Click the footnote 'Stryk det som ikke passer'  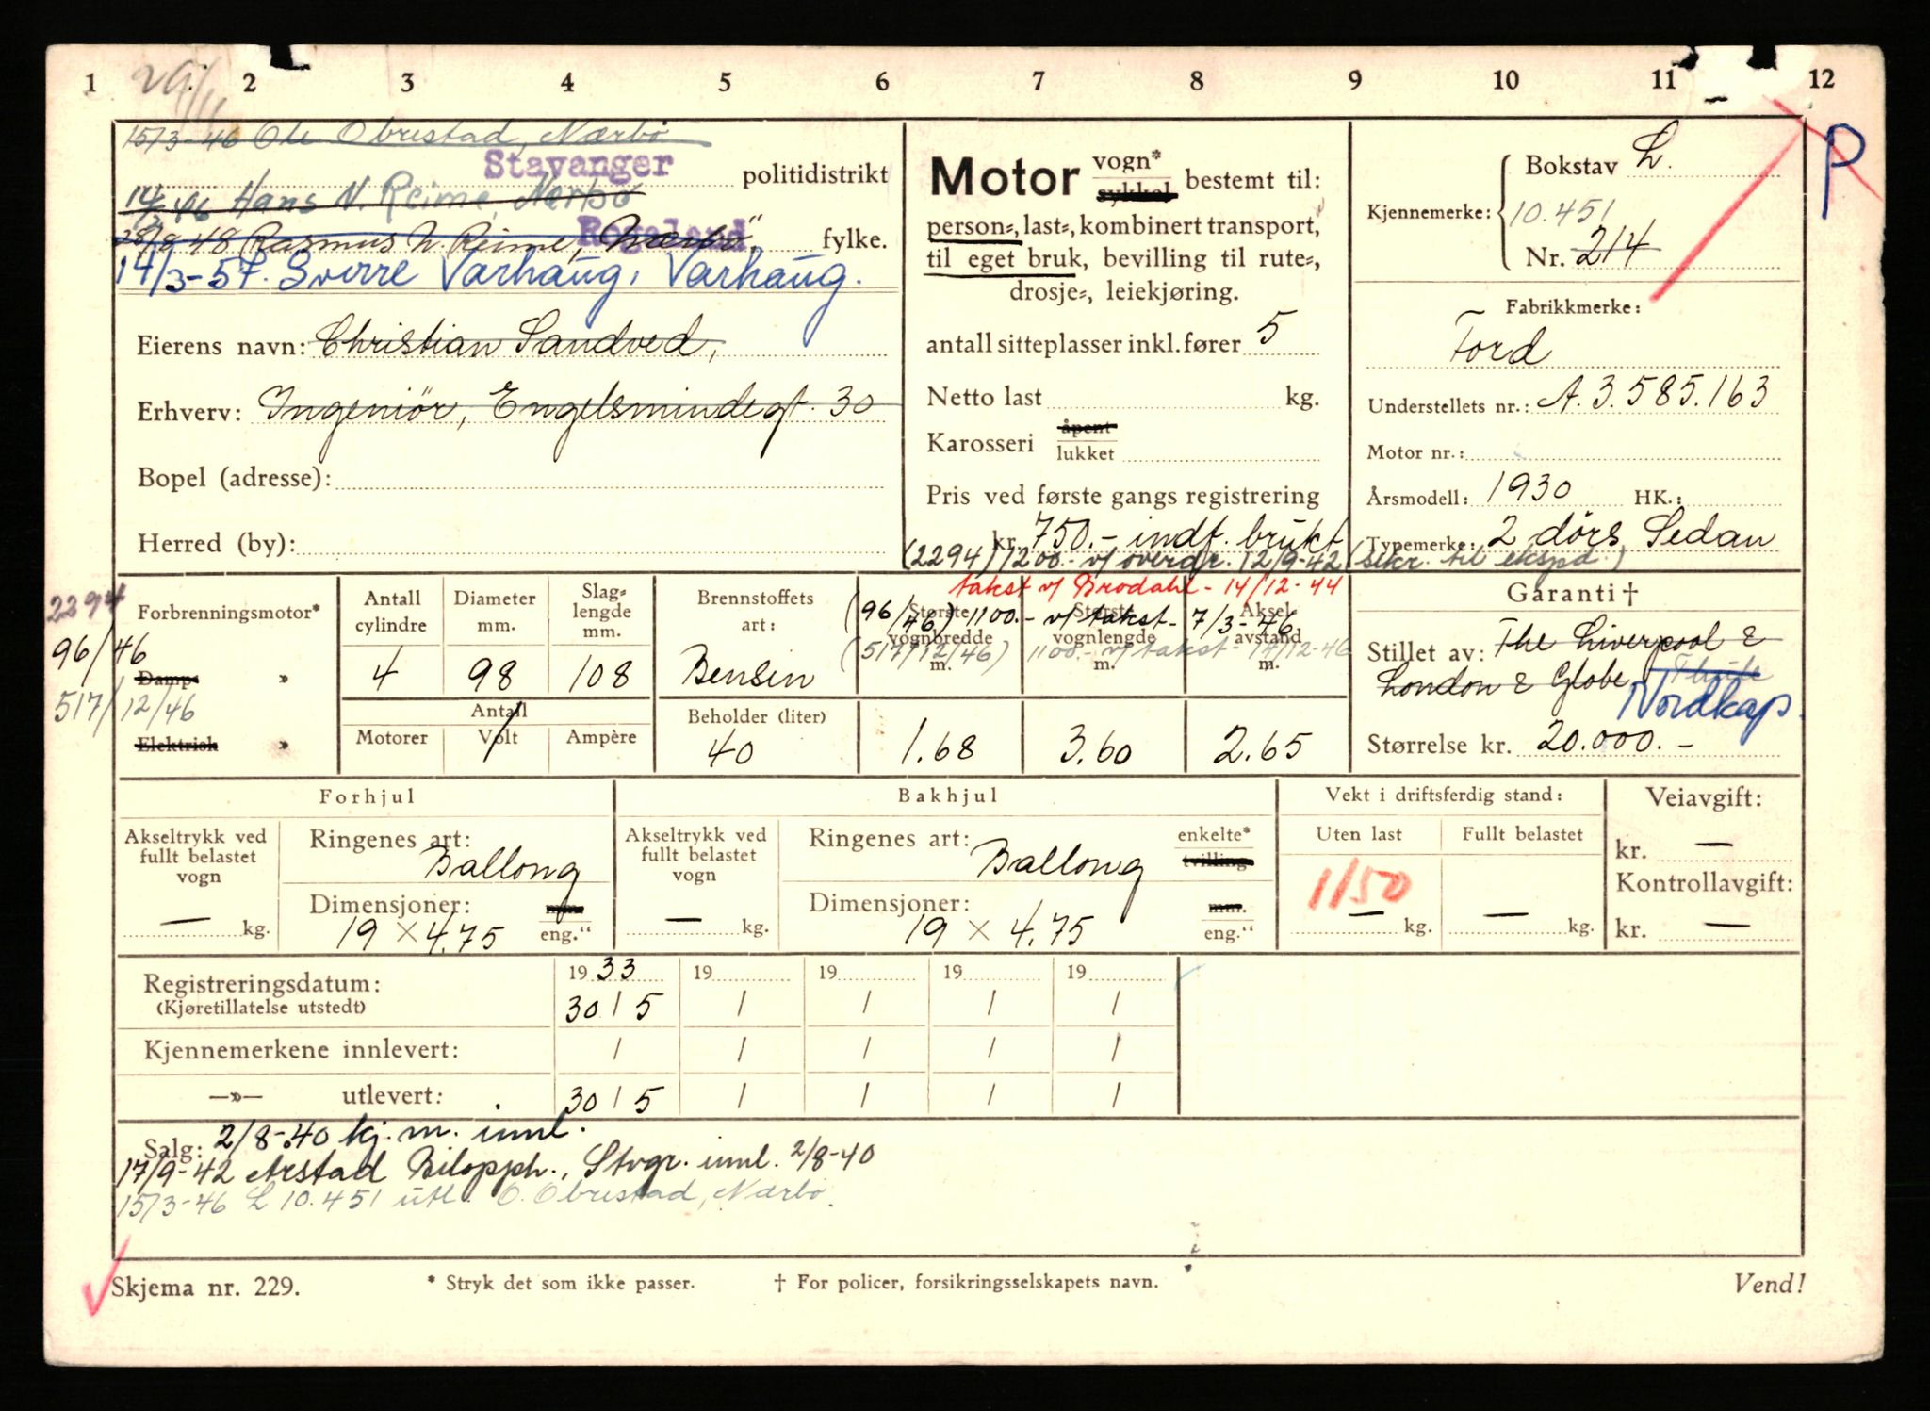[562, 1283]
